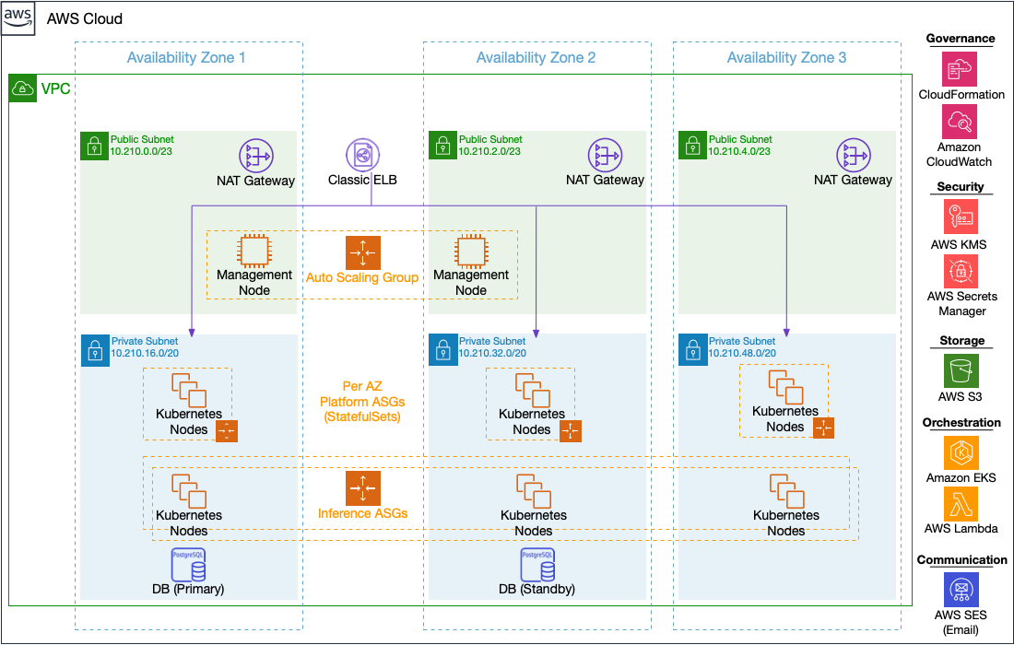Click small ASG badge beside Zone 2 Kubernetes Nodes
Viewport: 1014px width, 645px height.
571,431
